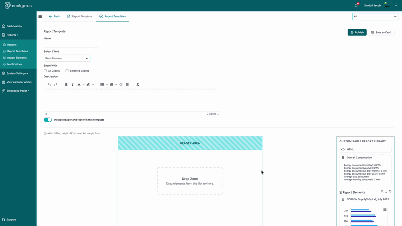Screen dimensions: 402x226
Task: Open the notifications bell
Action: (356, 5)
